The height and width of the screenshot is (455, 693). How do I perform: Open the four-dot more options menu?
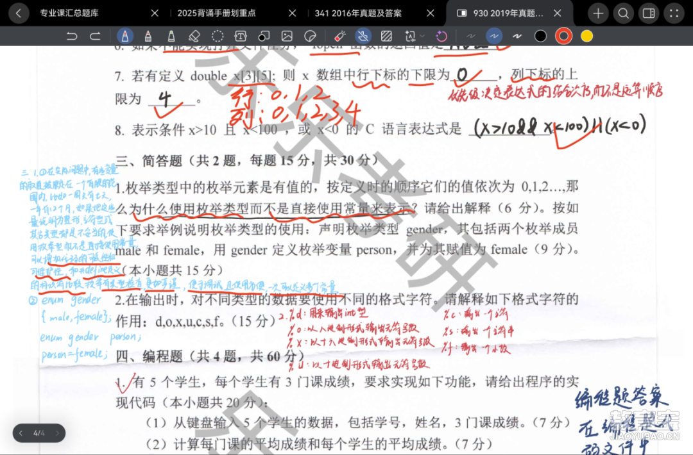pos(674,13)
